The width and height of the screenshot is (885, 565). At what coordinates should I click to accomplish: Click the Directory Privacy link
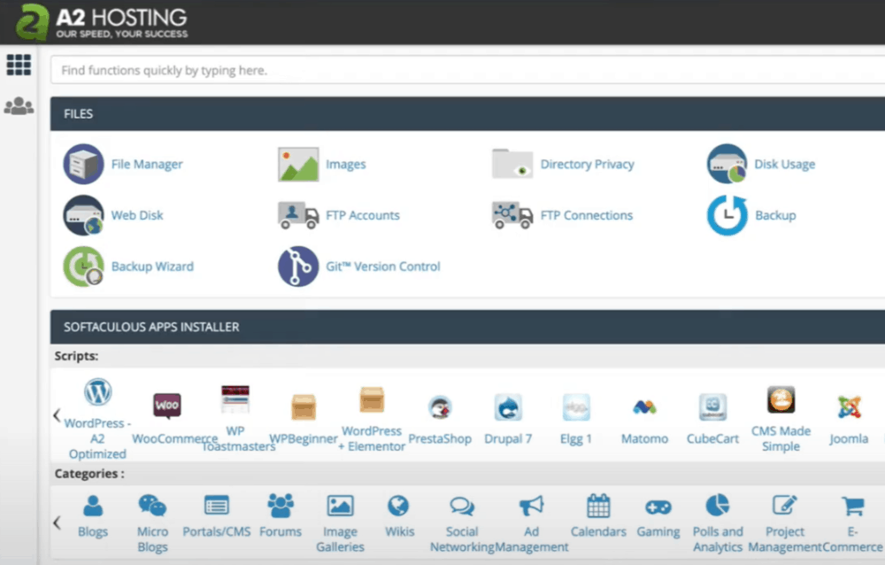588,164
